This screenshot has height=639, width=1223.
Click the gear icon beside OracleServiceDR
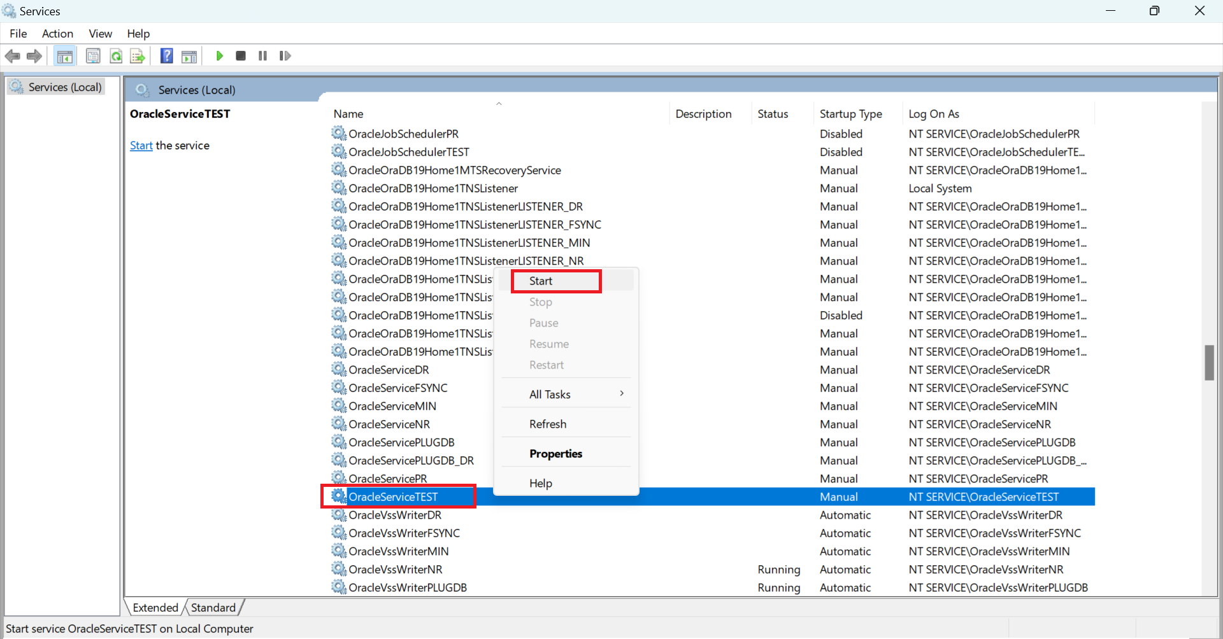click(339, 369)
